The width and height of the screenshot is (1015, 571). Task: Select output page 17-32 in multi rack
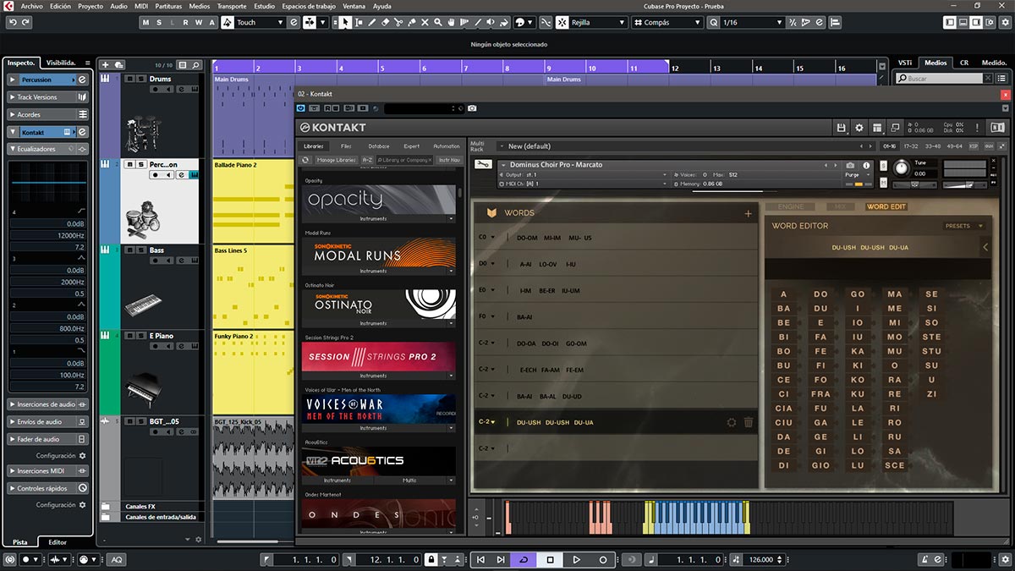(910, 146)
